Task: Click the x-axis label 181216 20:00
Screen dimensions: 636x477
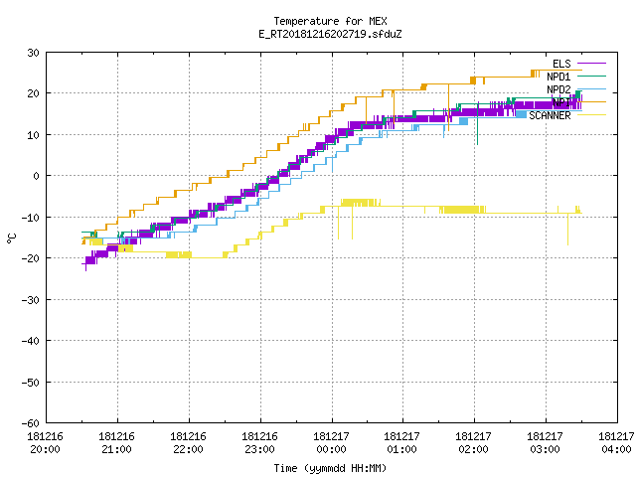Action: pos(45,443)
